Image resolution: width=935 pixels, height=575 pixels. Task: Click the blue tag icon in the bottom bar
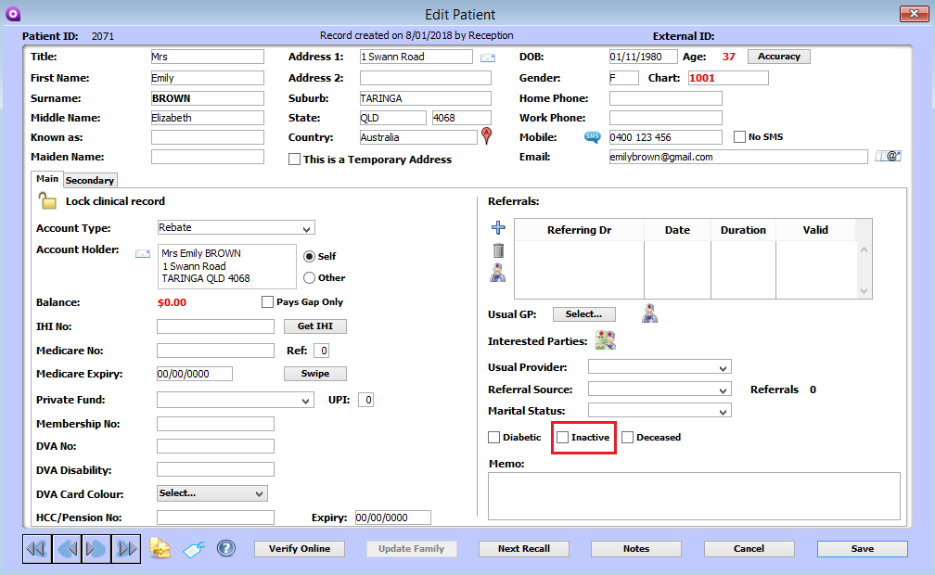tap(194, 549)
